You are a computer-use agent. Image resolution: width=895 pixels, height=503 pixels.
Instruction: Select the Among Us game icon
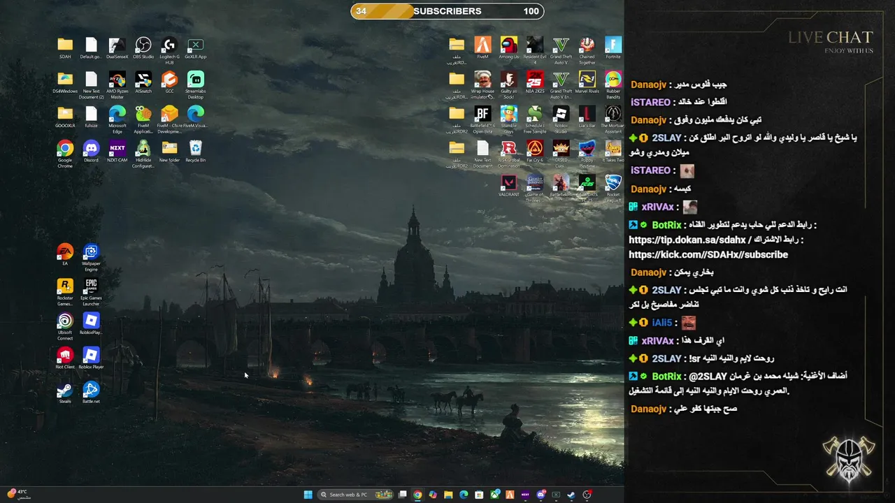(x=509, y=48)
